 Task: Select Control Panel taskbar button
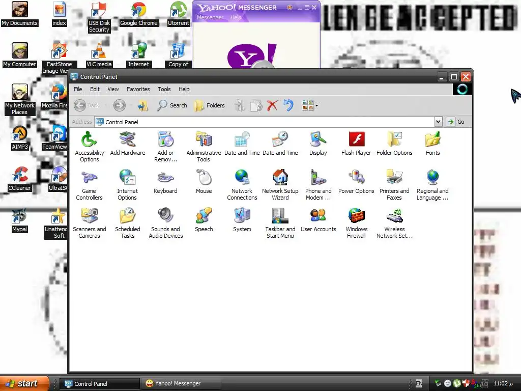pyautogui.click(x=101, y=384)
